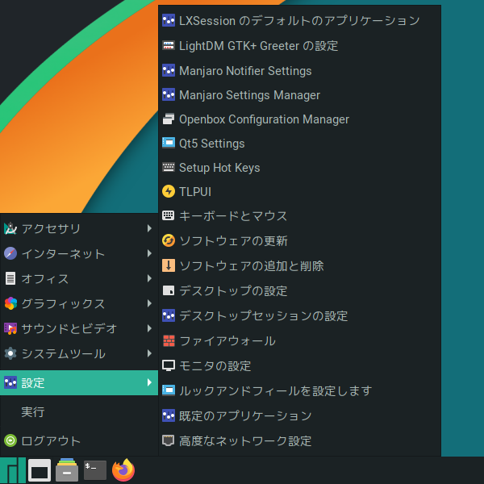Expand the オフィス submenu arrow
484x484 pixels.
[149, 278]
